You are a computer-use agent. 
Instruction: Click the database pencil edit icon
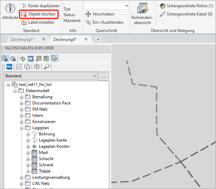click(x=54, y=58)
